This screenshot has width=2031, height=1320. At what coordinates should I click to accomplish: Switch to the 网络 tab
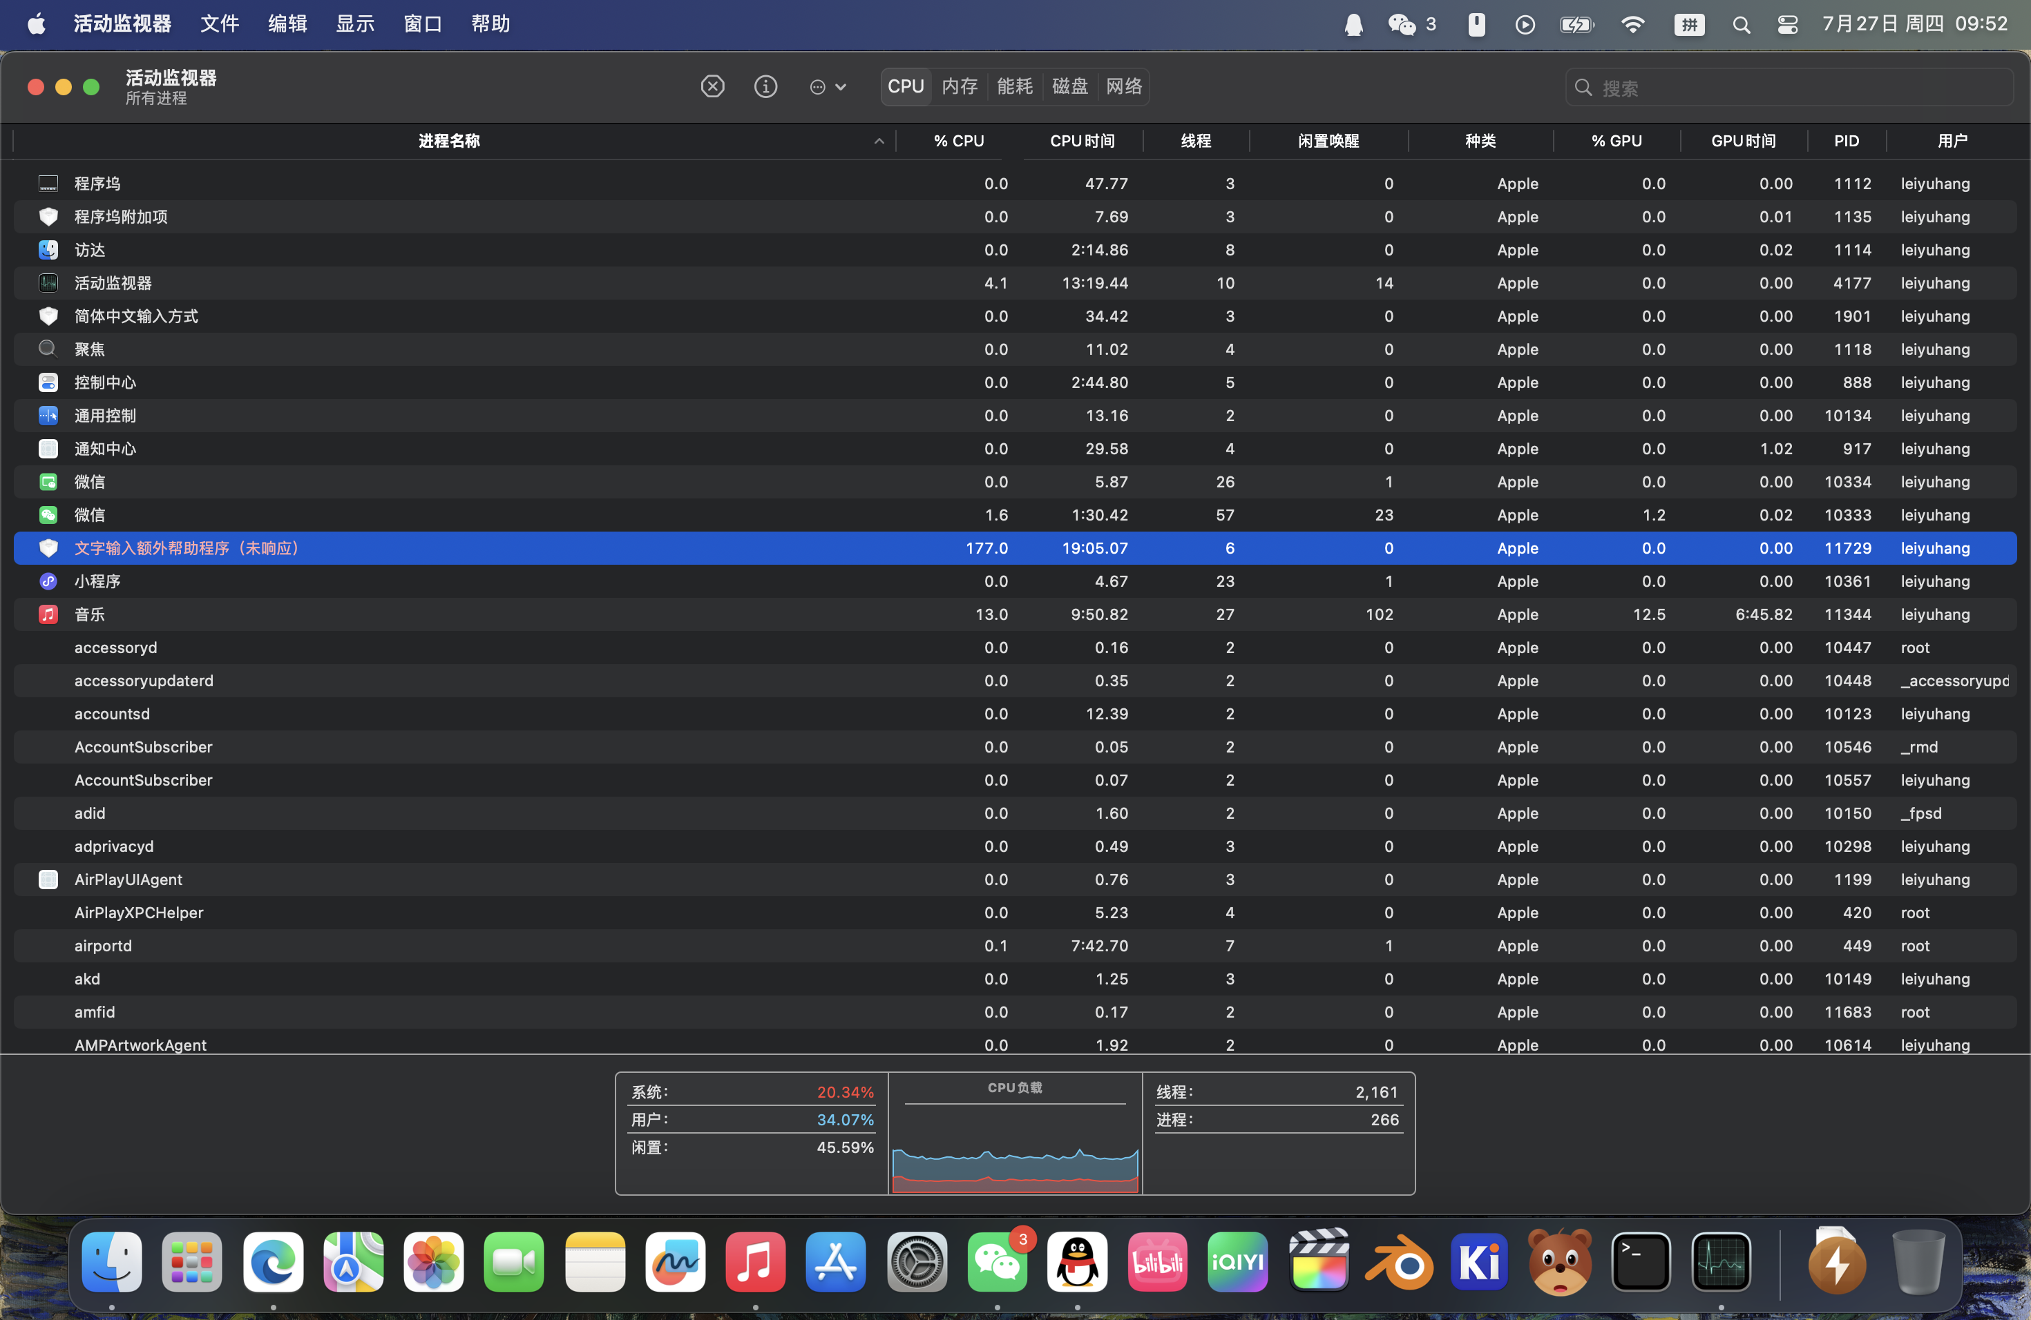click(1123, 86)
